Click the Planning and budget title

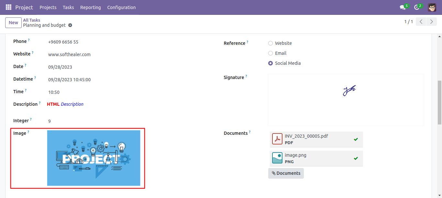coord(44,25)
